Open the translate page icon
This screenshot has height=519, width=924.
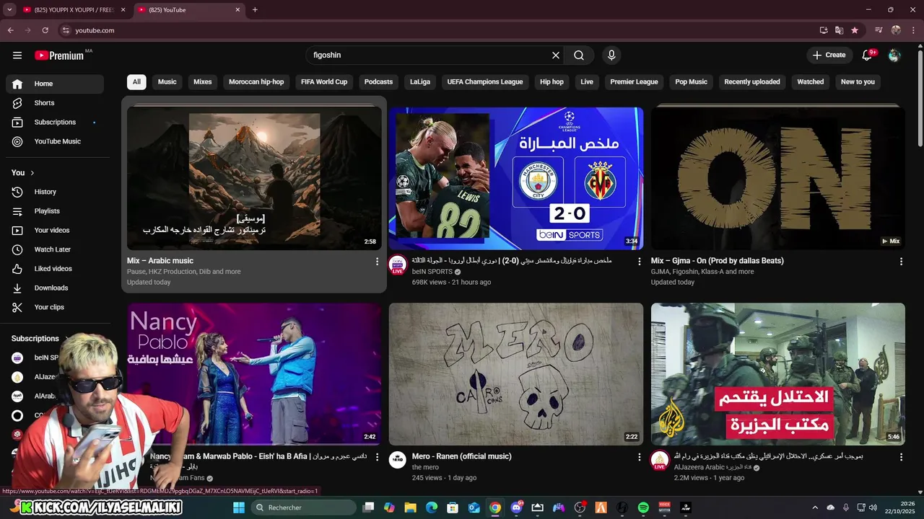coord(839,30)
